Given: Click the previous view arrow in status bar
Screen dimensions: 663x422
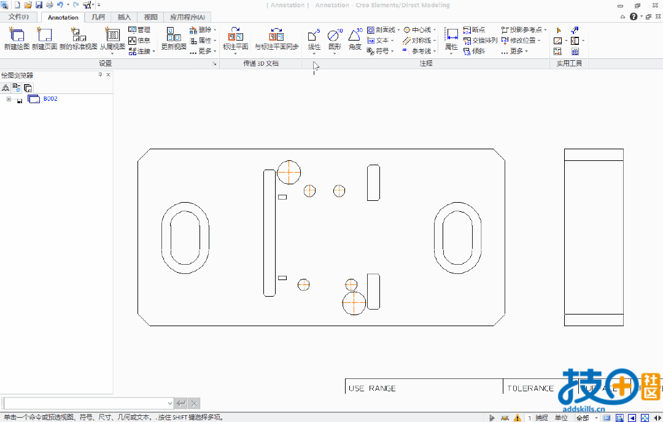Looking at the screenshot, I should click(x=632, y=418).
